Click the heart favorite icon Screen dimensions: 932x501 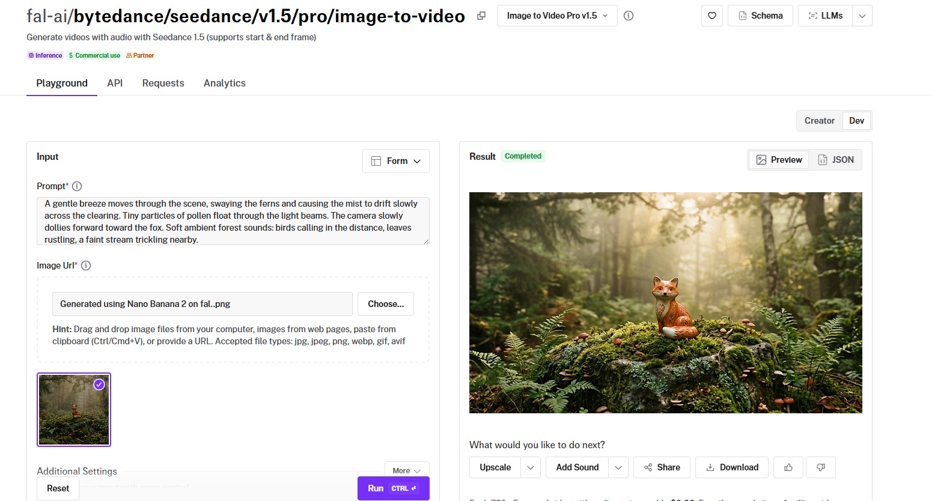coord(711,16)
